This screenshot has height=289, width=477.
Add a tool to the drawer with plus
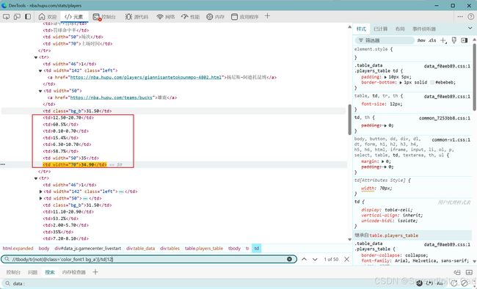[95, 272]
